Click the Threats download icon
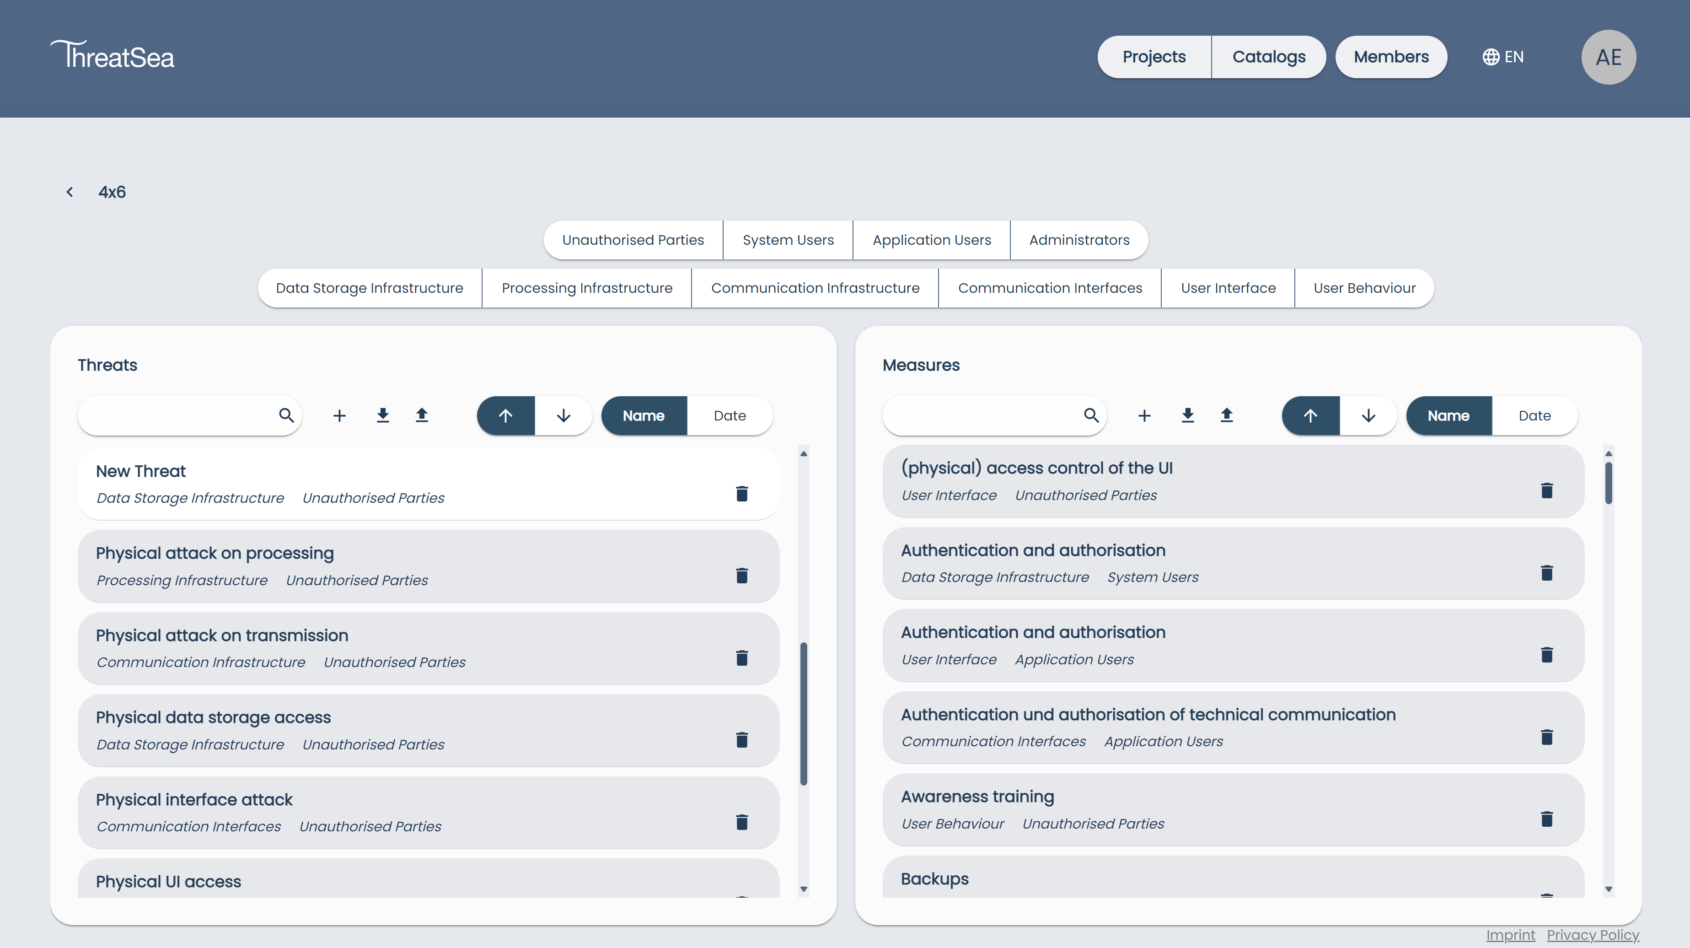This screenshot has height=948, width=1690. click(382, 415)
